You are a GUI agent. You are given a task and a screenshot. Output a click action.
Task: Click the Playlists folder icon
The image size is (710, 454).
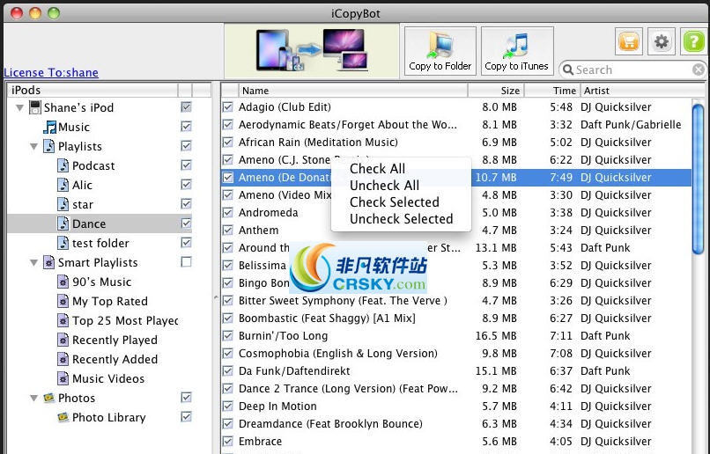[x=49, y=146]
